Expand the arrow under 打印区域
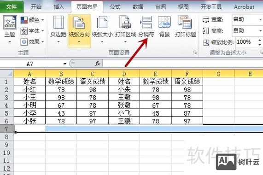This screenshot has height=175, width=263. click(x=125, y=42)
